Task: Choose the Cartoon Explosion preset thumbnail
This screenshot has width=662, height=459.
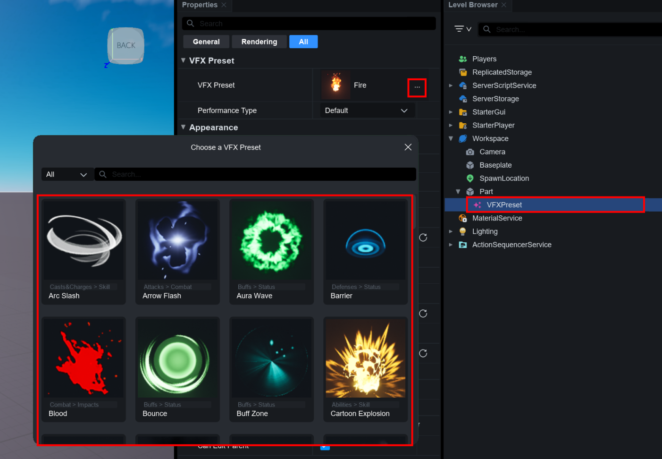Action: click(365, 358)
